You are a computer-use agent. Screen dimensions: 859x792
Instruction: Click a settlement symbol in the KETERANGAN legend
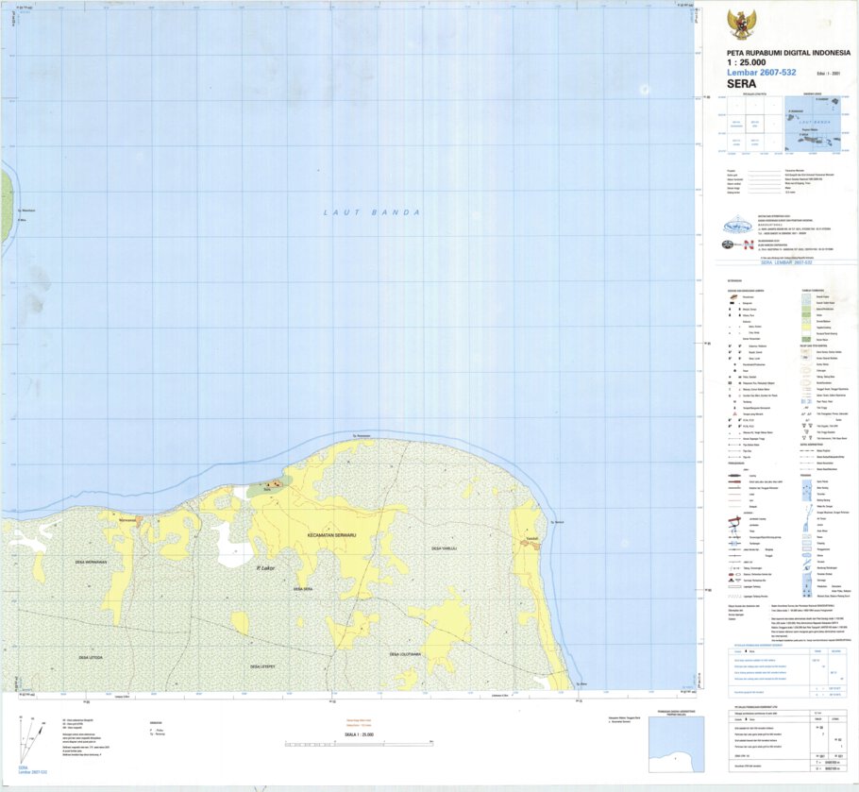(x=733, y=296)
